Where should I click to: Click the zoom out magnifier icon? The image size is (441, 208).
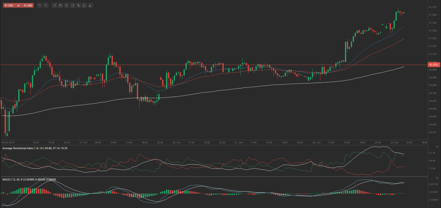pos(40,5)
